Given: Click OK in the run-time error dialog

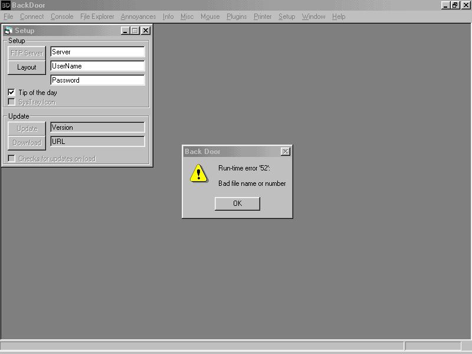Looking at the screenshot, I should (237, 204).
